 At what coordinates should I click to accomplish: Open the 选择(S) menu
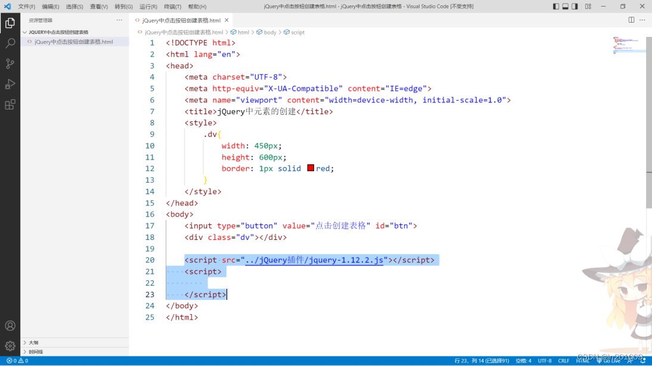pyautogui.click(x=74, y=7)
